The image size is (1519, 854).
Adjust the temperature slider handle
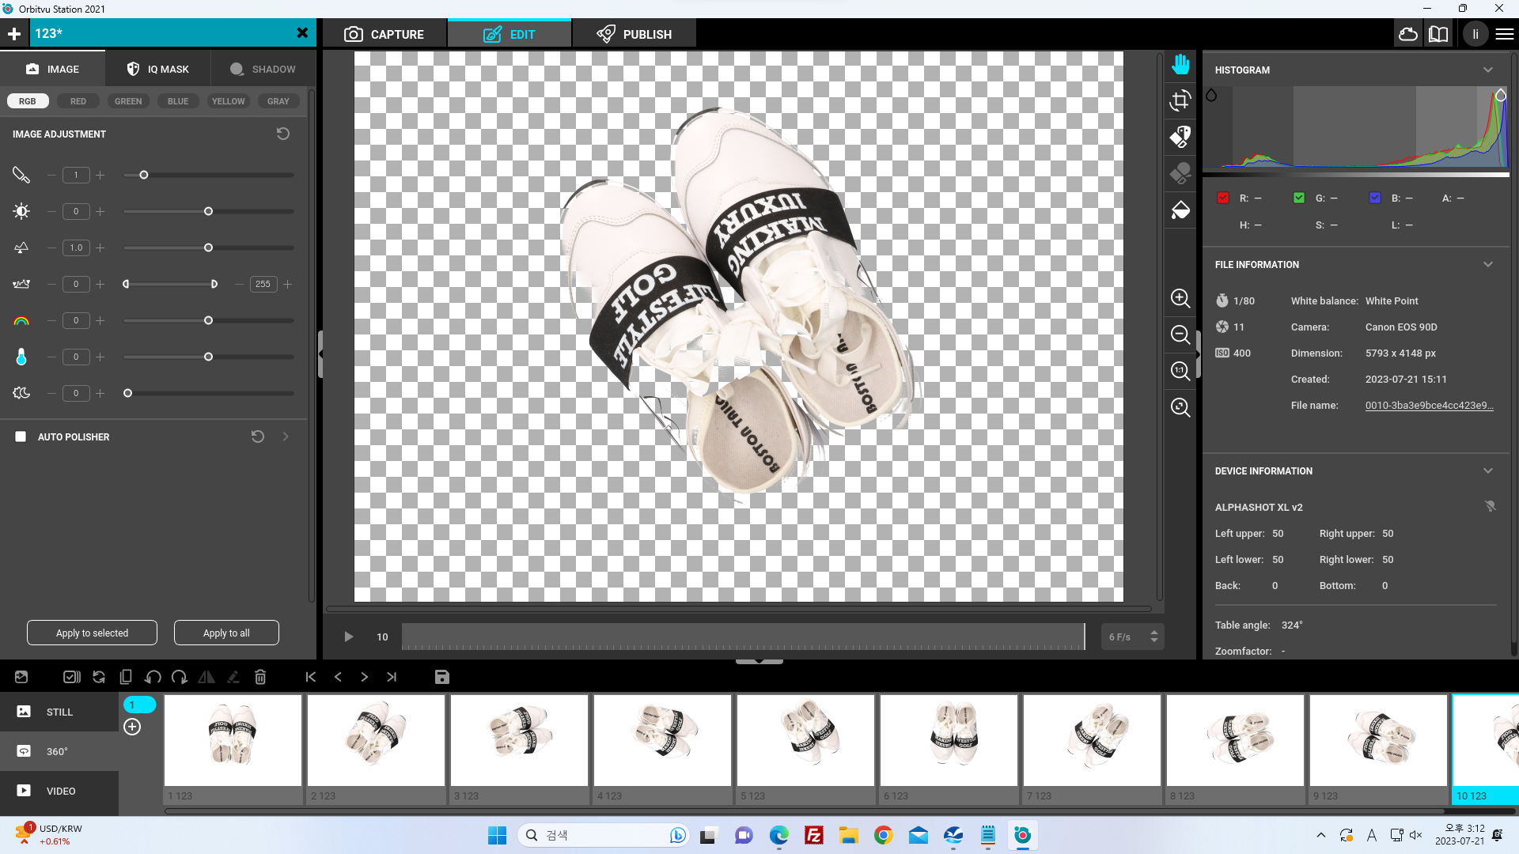tap(208, 357)
